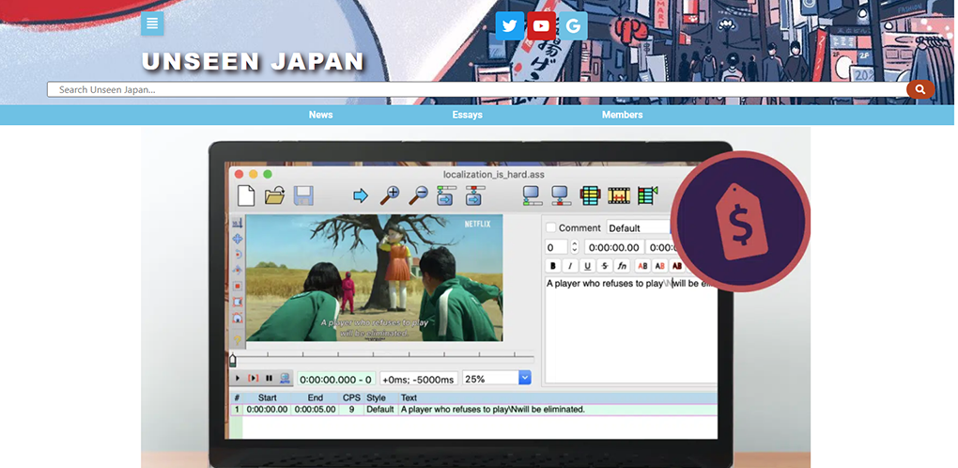Viewport: 958px width, 468px height.
Task: Toggle the Comment checkbox
Action: click(550, 227)
